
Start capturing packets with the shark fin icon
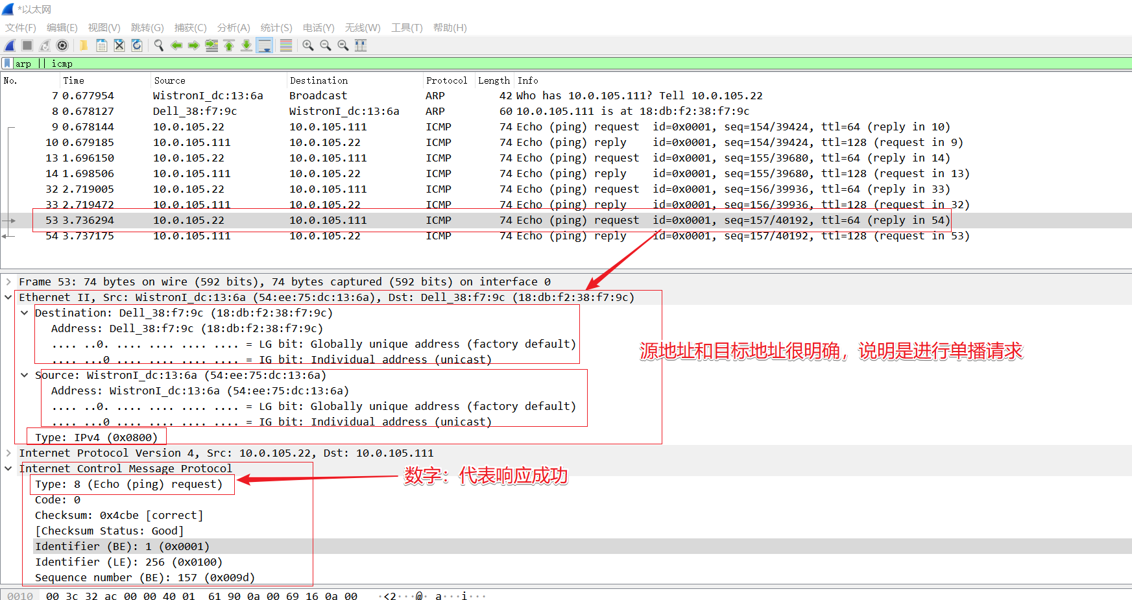(x=10, y=45)
